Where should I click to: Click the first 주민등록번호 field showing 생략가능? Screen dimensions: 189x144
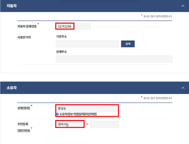click(x=70, y=124)
